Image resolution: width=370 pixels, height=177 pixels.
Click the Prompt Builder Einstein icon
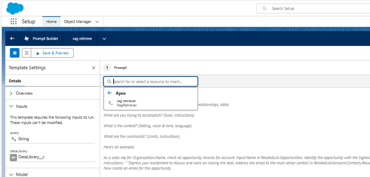click(x=27, y=39)
